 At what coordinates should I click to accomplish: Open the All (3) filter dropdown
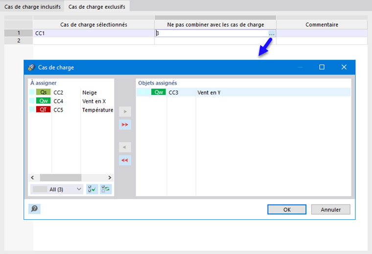point(57,189)
